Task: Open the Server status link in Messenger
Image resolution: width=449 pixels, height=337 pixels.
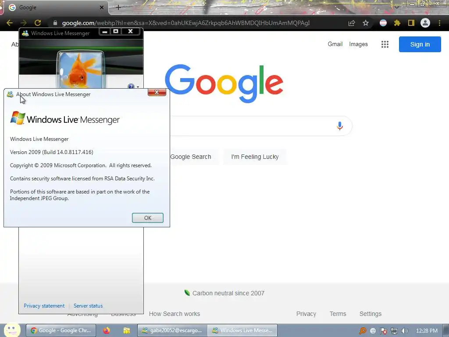Action: click(x=88, y=306)
